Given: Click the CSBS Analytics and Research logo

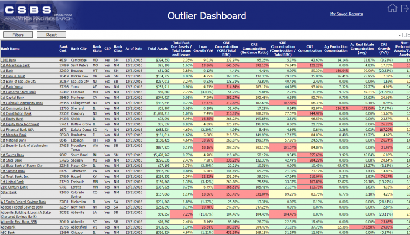Looking at the screenshot, I should click(x=38, y=14).
